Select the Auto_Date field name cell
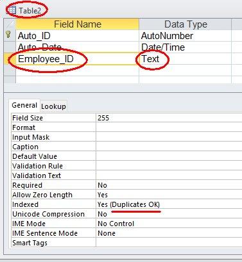Screen dimensions: 242x262 77,47
